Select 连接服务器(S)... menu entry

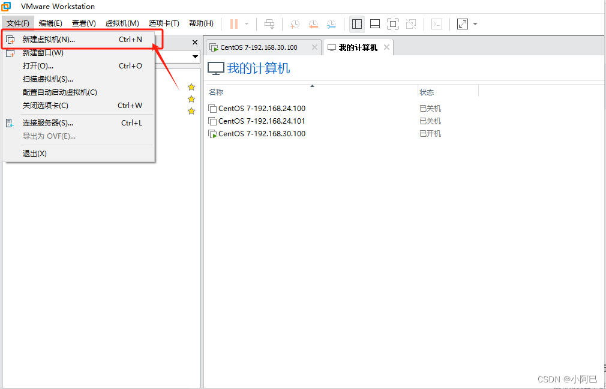pyautogui.click(x=79, y=123)
